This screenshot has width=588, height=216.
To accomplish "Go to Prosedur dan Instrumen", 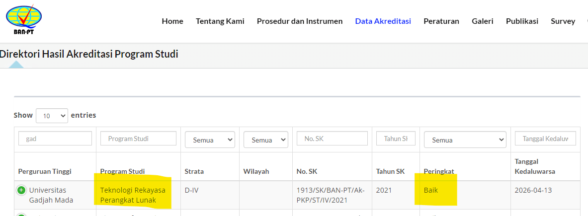I will (x=299, y=21).
